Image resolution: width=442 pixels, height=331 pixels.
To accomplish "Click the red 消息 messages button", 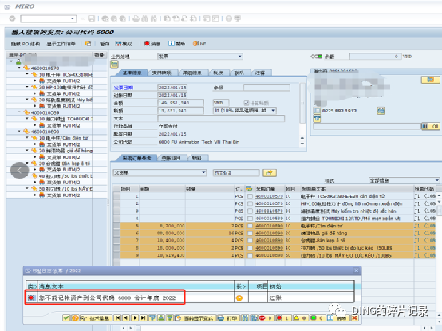I will click(x=152, y=44).
